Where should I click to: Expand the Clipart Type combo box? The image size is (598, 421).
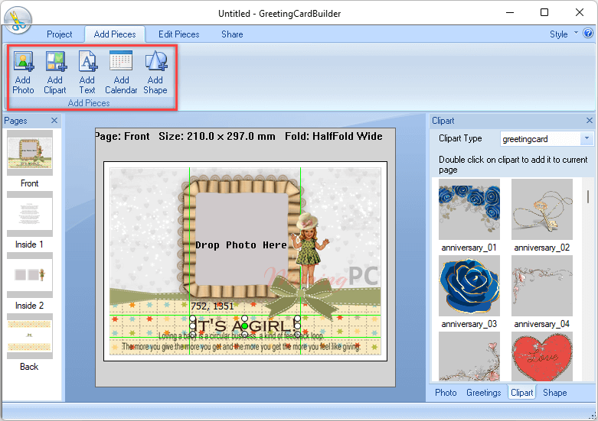587,138
